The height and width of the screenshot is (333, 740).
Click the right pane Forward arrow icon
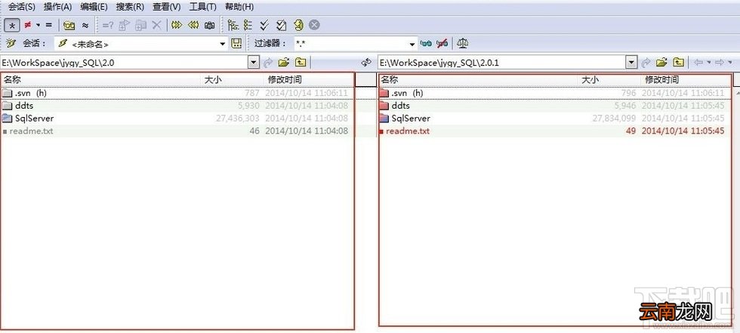tap(720, 62)
